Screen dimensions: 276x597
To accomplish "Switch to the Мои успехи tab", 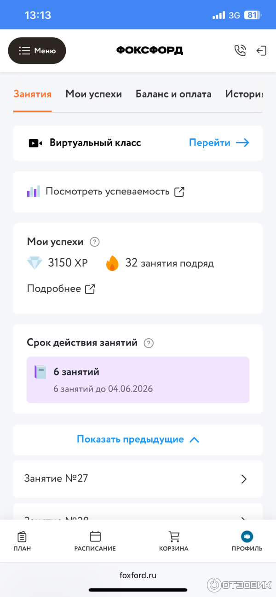I will pyautogui.click(x=94, y=94).
